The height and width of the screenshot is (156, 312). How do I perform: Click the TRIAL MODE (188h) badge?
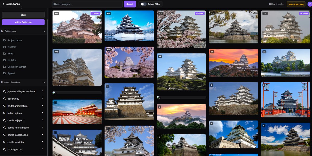(x=296, y=4)
